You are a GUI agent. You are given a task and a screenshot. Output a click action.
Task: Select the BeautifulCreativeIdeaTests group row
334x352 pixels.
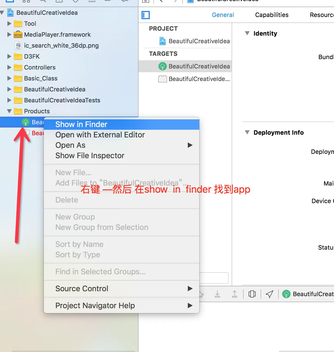click(69, 100)
